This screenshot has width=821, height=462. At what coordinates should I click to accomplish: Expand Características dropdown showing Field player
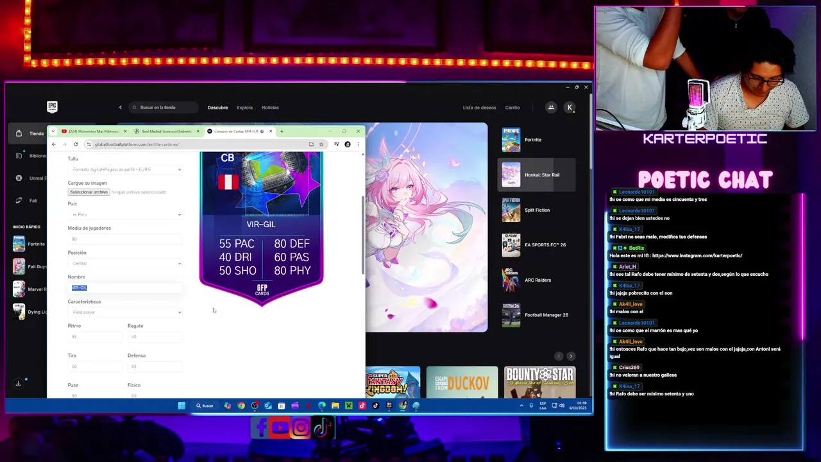pos(125,312)
